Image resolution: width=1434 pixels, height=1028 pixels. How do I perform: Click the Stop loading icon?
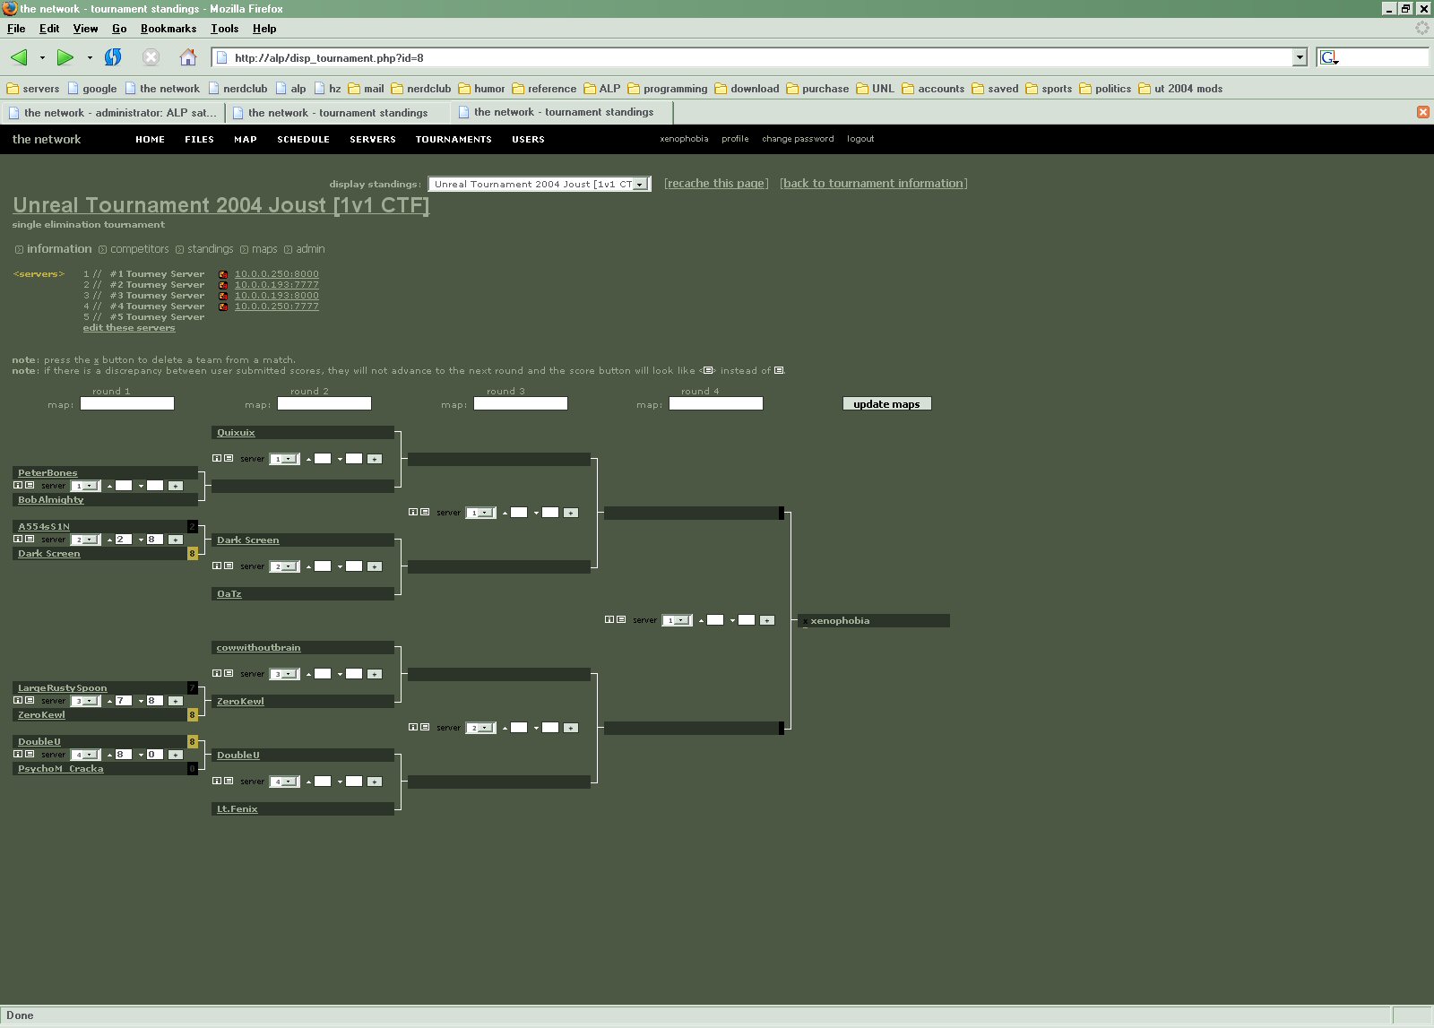coord(151,57)
